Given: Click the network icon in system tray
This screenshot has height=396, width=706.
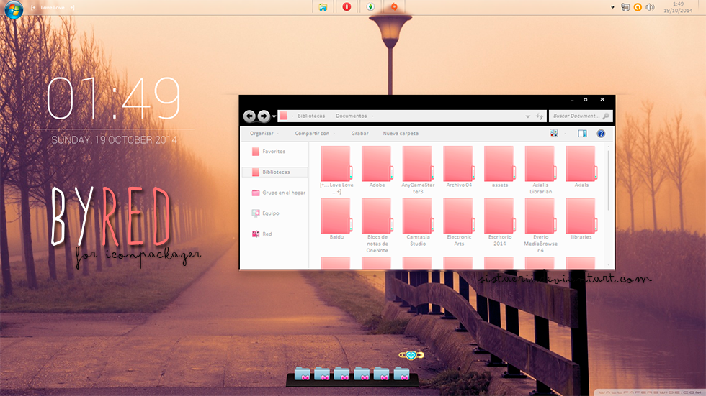Looking at the screenshot, I should click(x=625, y=7).
